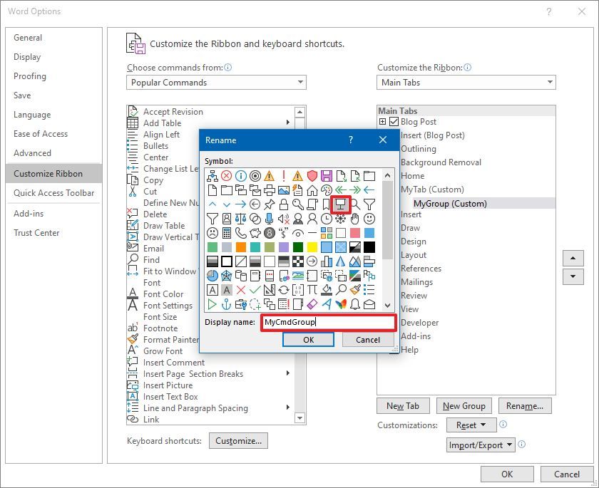
Task: Toggle the Blog Post checkbox
Action: pyautogui.click(x=393, y=121)
